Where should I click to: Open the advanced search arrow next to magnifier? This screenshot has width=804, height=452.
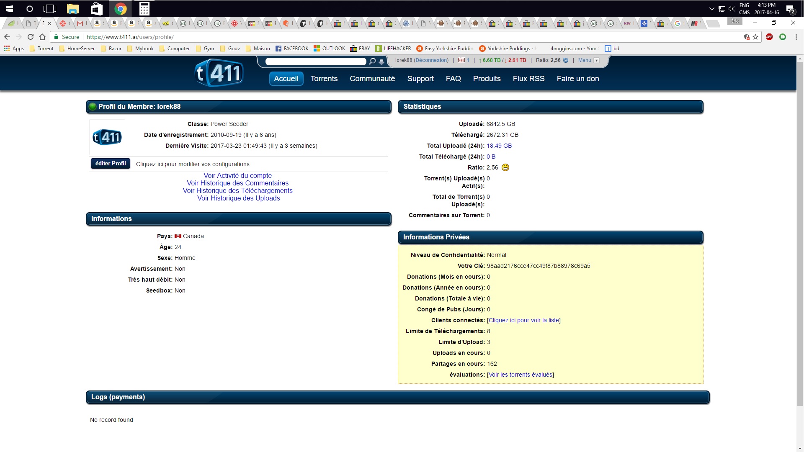pos(381,62)
